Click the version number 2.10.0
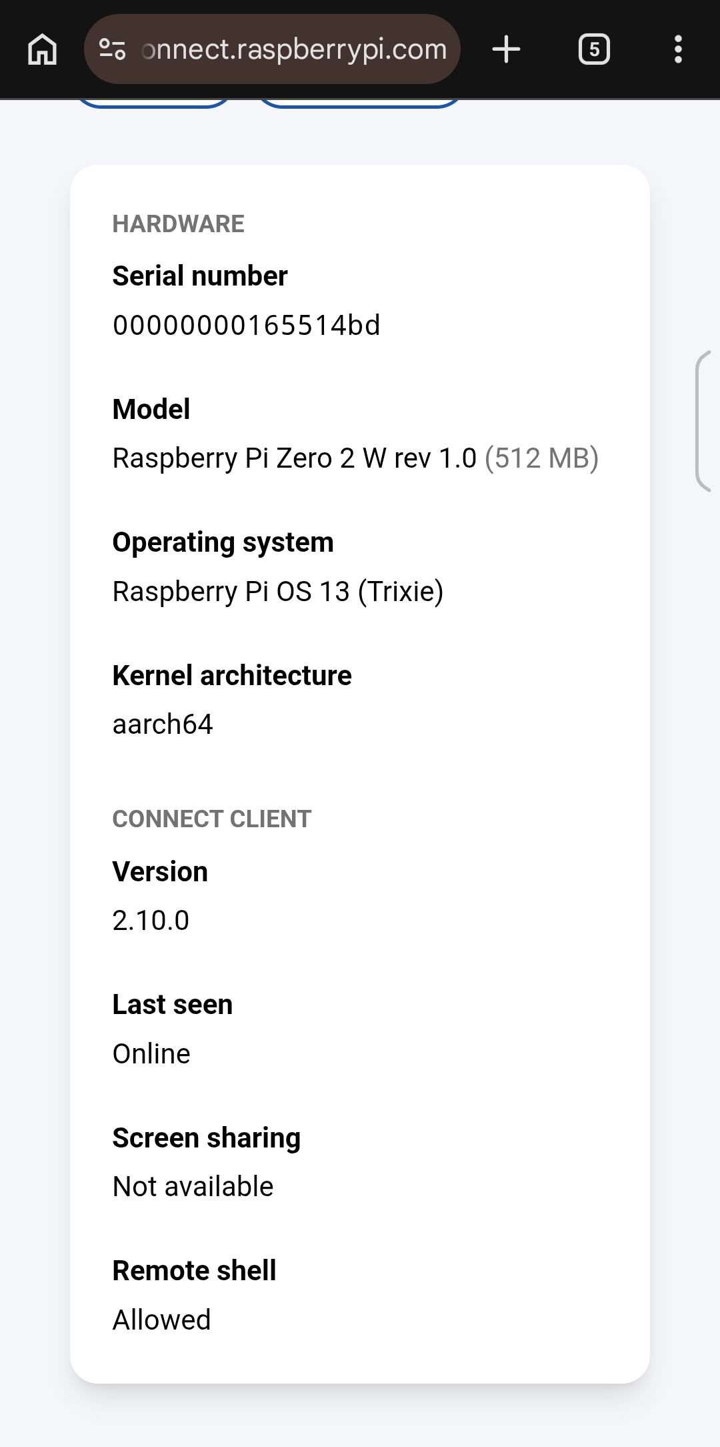The height and width of the screenshot is (1447, 720). (151, 921)
